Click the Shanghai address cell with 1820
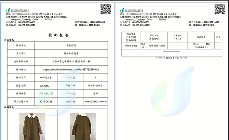229x140 pixels. 71,62
